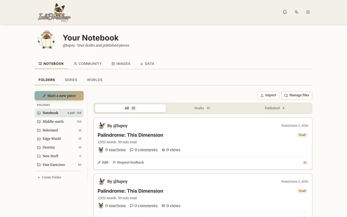Click the explorer cat profile avatar

pyautogui.click(x=46, y=40)
